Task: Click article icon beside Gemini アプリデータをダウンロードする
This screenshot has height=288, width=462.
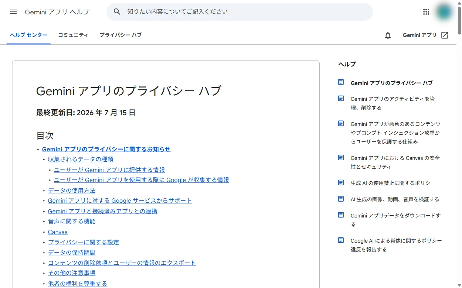Action: pyautogui.click(x=341, y=215)
